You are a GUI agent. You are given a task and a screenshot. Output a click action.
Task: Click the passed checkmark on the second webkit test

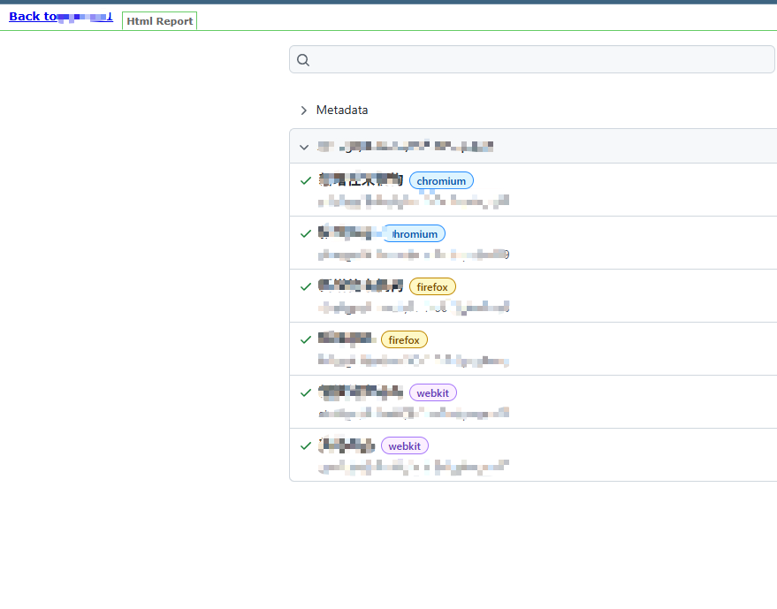[x=306, y=445]
